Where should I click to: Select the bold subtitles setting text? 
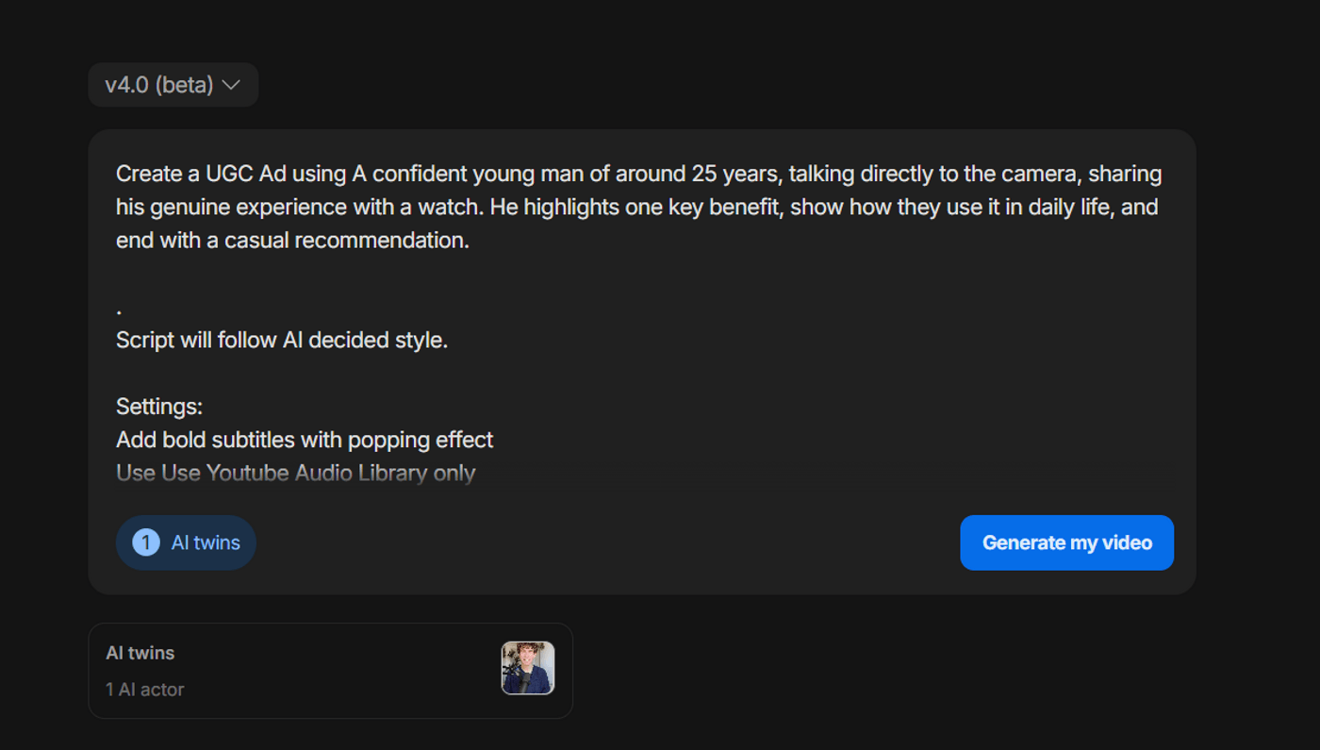304,439
